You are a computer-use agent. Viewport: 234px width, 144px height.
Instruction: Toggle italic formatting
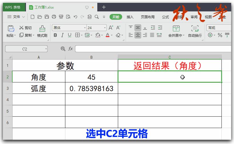pyautogui.click(x=62, y=35)
